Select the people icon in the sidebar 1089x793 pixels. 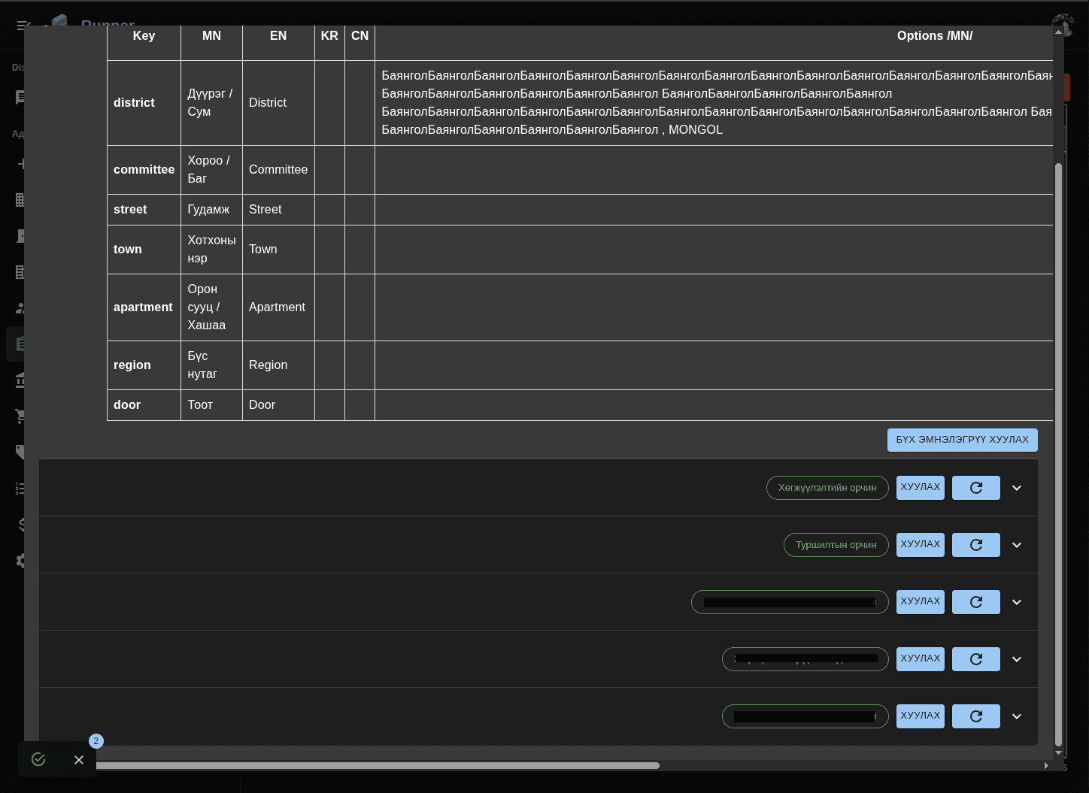(22, 307)
